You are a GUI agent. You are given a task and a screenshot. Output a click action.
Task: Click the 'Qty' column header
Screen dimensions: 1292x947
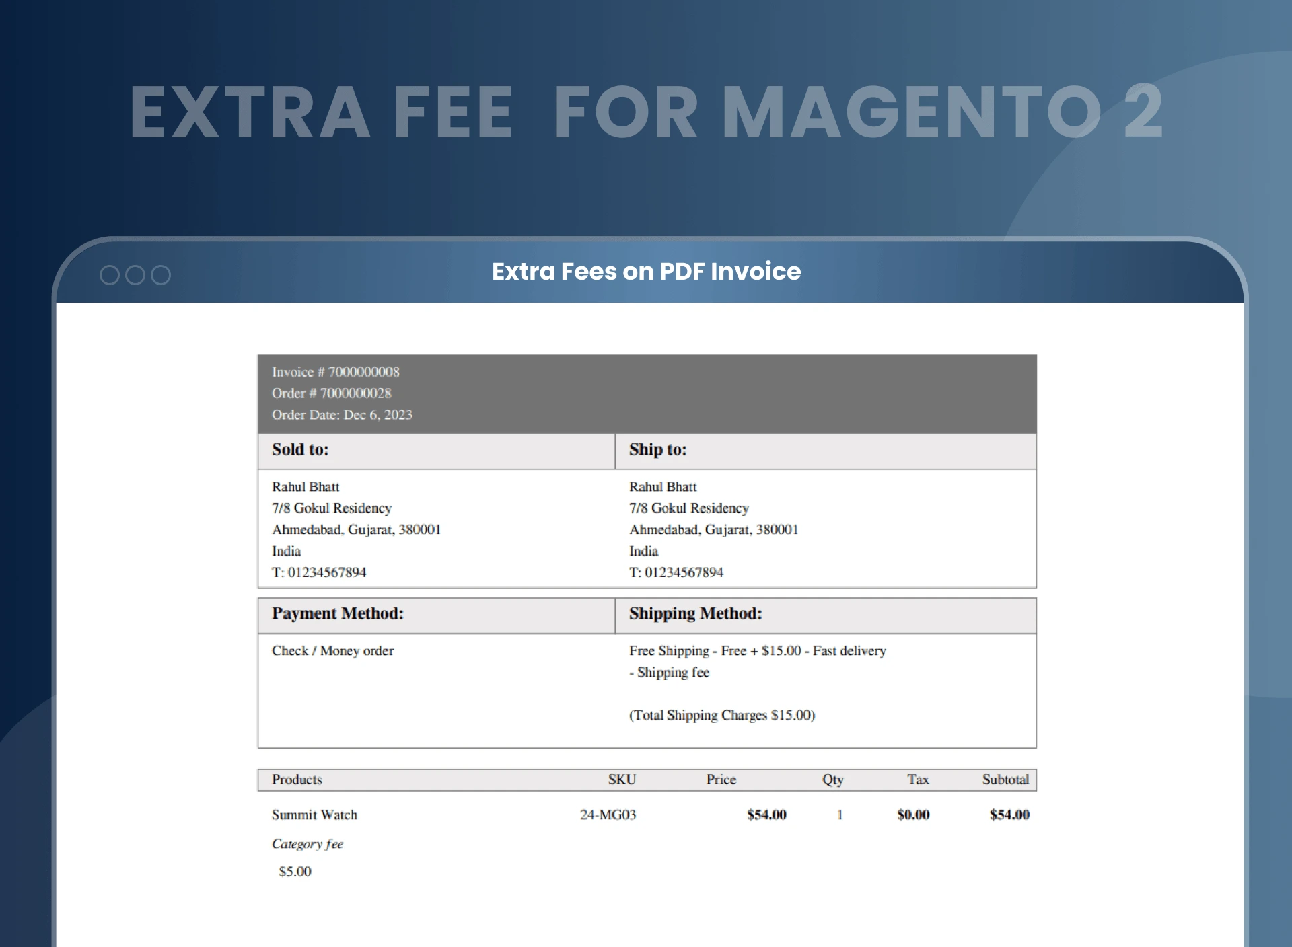833,780
